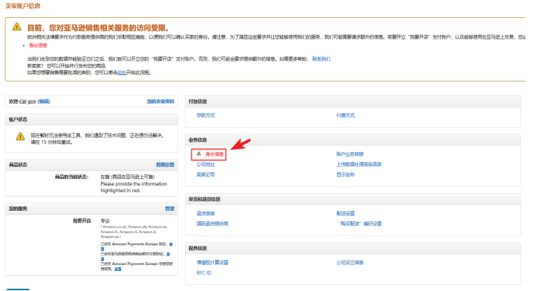Open the 配送设置 link
The height and width of the screenshot is (291, 533).
[x=345, y=213]
